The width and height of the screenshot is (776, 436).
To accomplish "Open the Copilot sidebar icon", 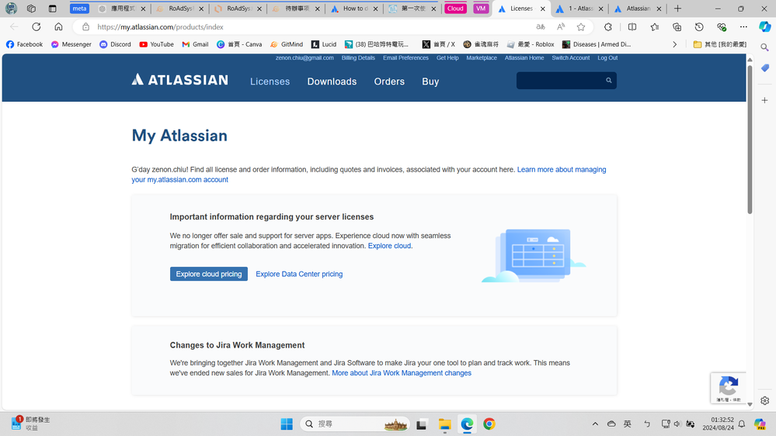I will [x=764, y=26].
